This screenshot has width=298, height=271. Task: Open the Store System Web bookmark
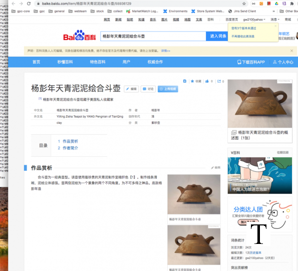click(208, 11)
